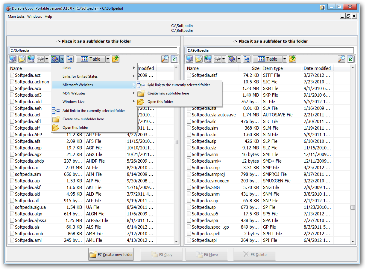Expand the Windows Live submenu entry
The image size is (366, 270).
point(94,102)
